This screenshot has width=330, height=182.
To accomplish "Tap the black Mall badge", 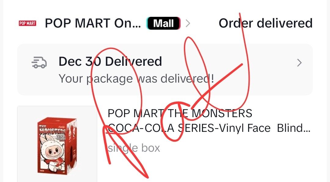I will pos(163,23).
